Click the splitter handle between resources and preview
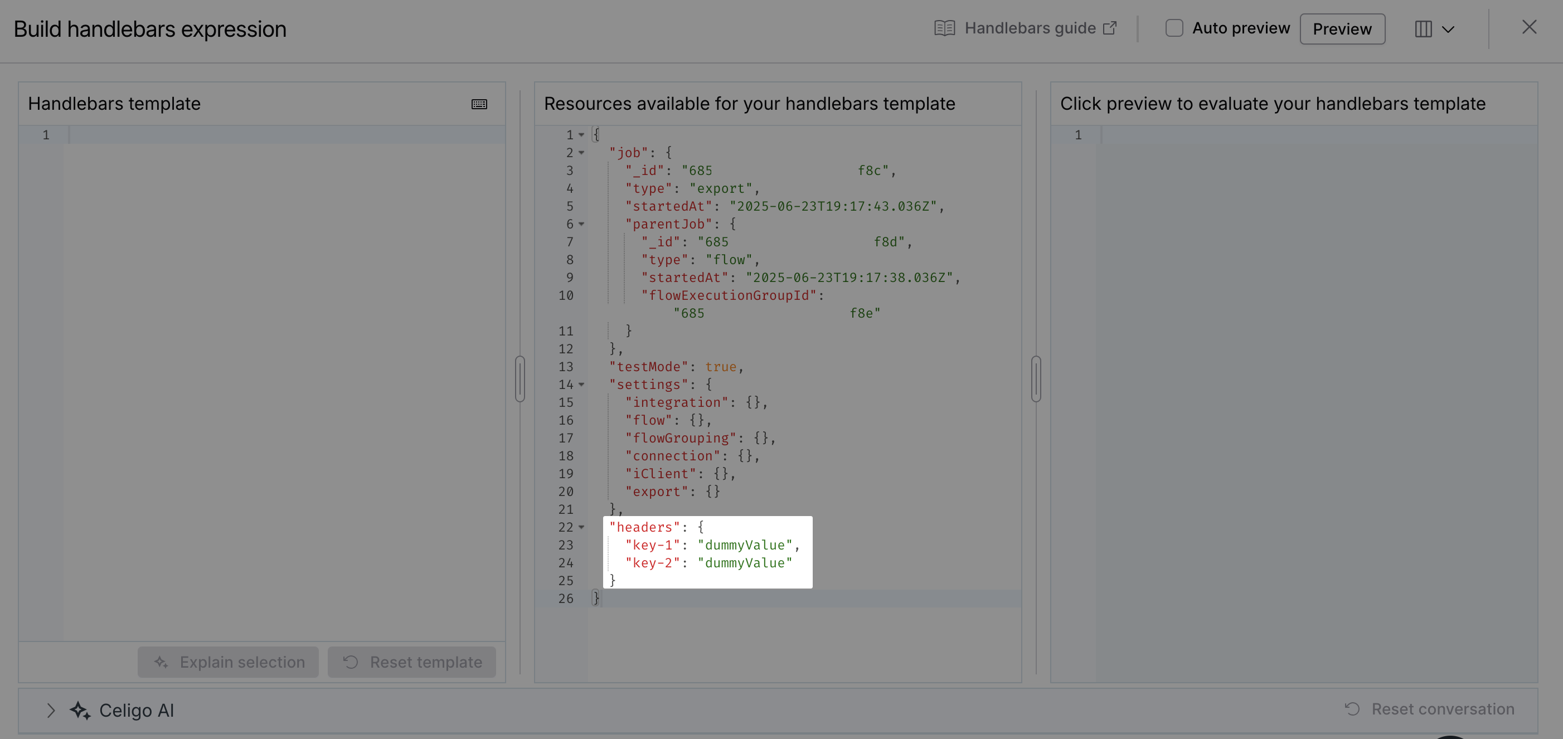Viewport: 1563px width, 739px height. click(x=1036, y=379)
